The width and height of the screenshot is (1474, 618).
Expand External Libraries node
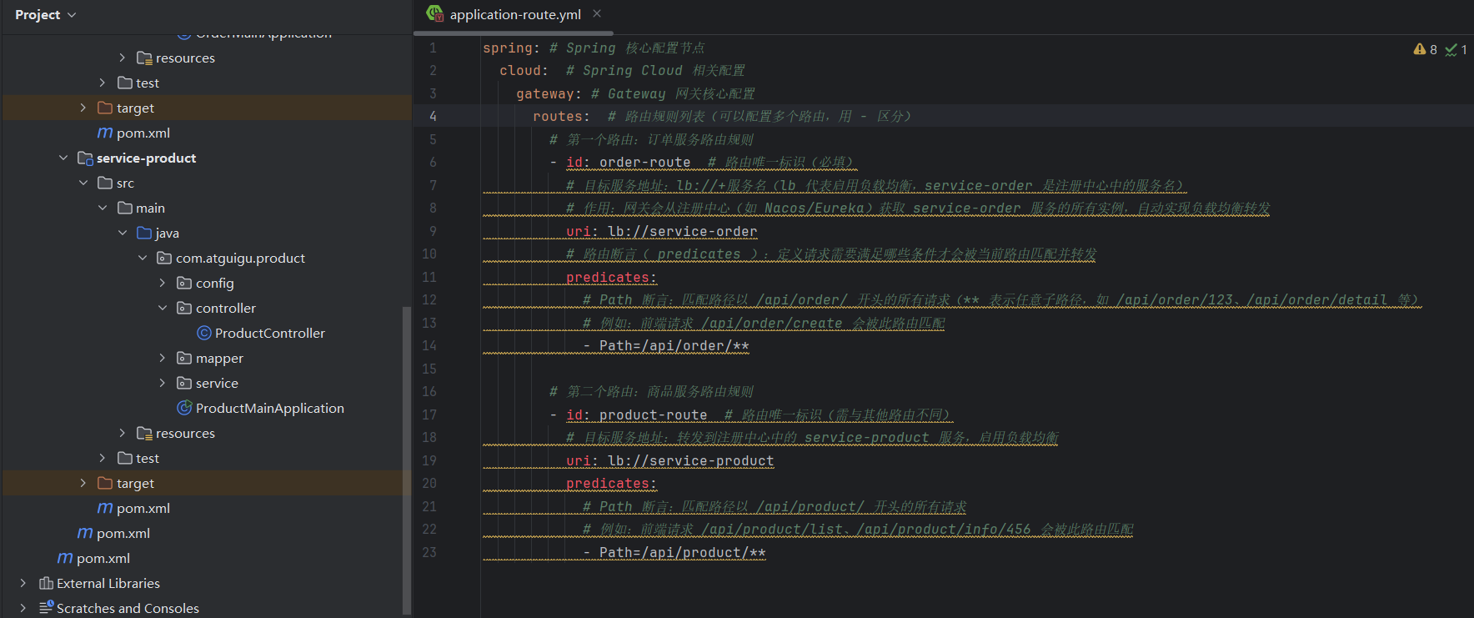click(23, 583)
